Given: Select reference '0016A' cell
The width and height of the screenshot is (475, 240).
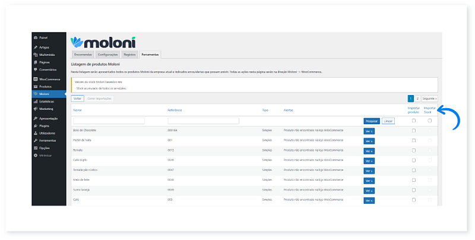Looking at the screenshot, I should click(172, 130).
